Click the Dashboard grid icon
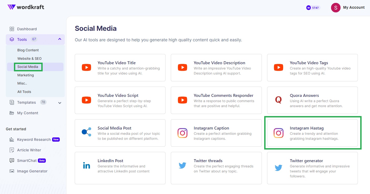370x194 pixels. pos(12,29)
